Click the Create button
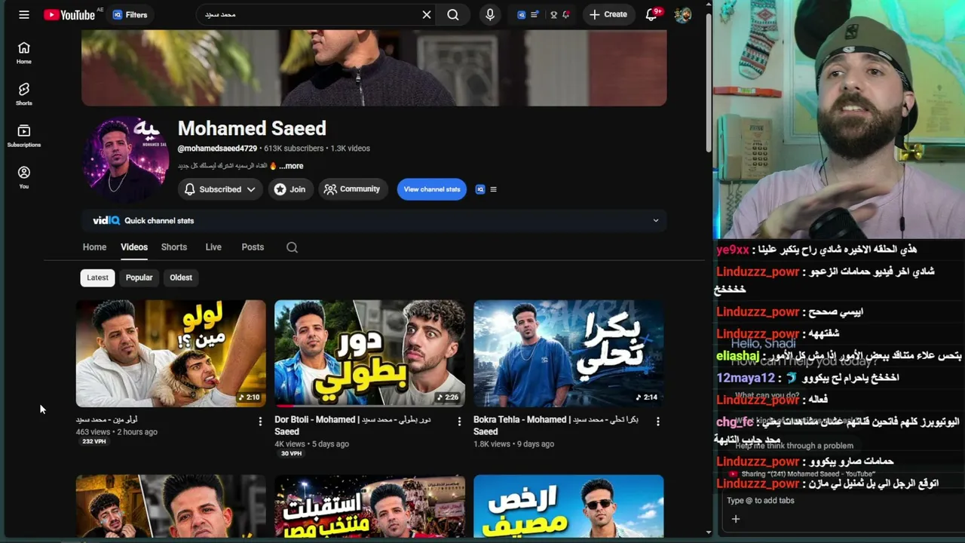Screen dimensions: 965x543 click(608, 14)
